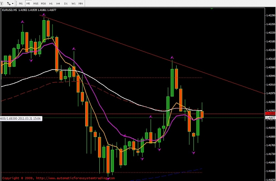Select the text label drawing tool

pyautogui.click(x=1, y=4)
